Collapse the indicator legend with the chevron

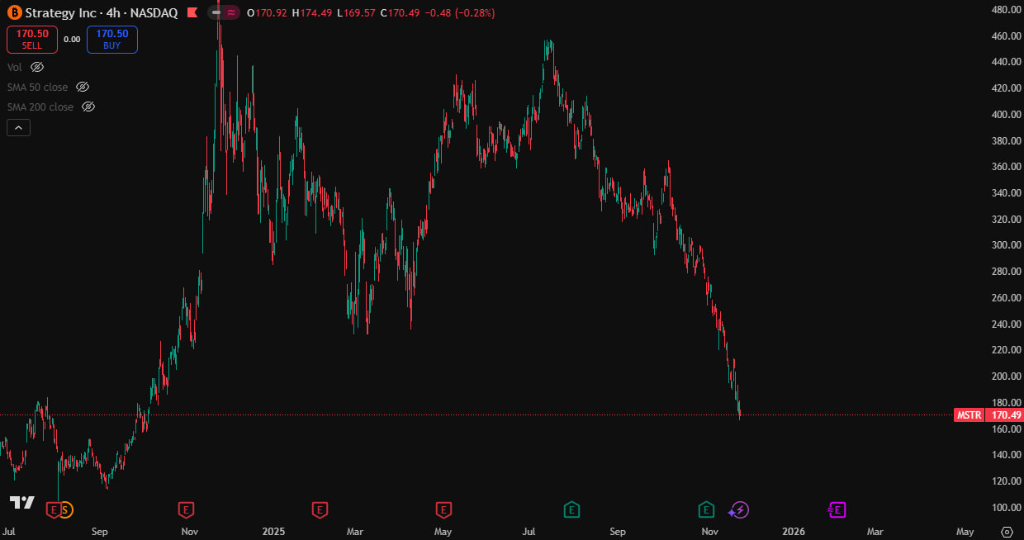(x=18, y=127)
